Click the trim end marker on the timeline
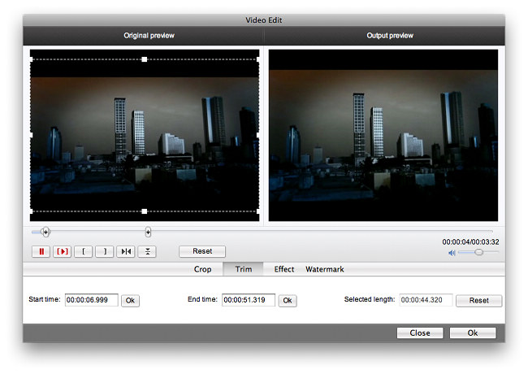The image size is (528, 374). pos(148,232)
